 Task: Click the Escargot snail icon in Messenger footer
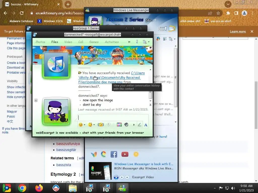pyautogui.click(x=104, y=154)
